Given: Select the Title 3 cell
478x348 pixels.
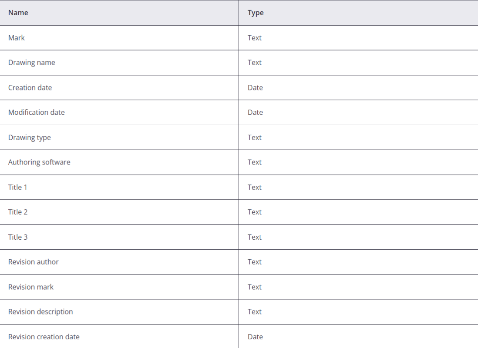Looking at the screenshot, I should 18,237.
